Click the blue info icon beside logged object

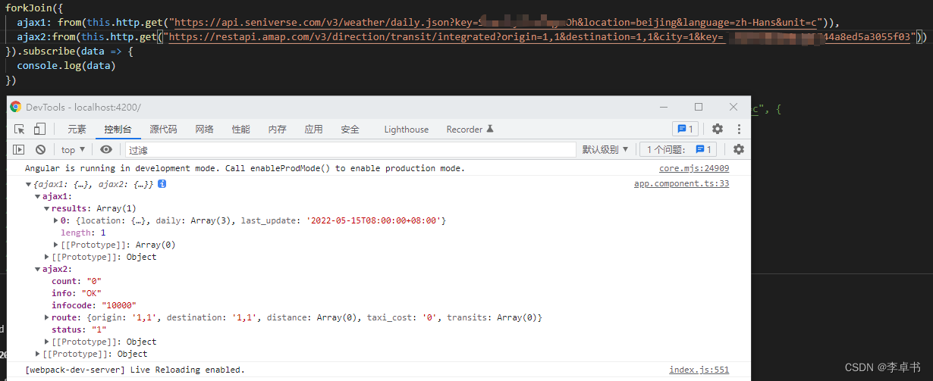(162, 184)
